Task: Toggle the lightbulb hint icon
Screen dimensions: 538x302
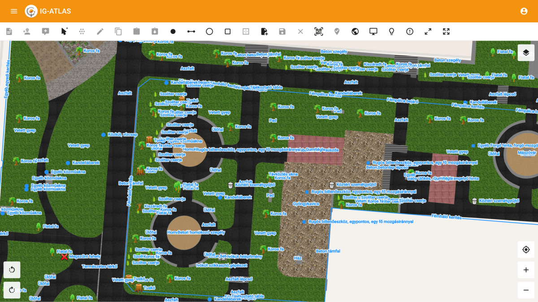Action: click(391, 32)
